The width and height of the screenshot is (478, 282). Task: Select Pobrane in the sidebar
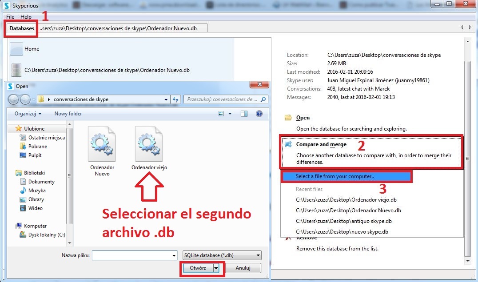click(37, 147)
